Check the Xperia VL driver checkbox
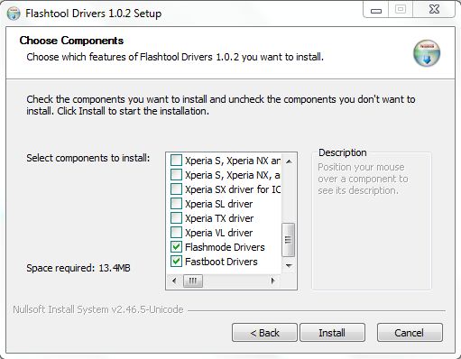 point(176,233)
